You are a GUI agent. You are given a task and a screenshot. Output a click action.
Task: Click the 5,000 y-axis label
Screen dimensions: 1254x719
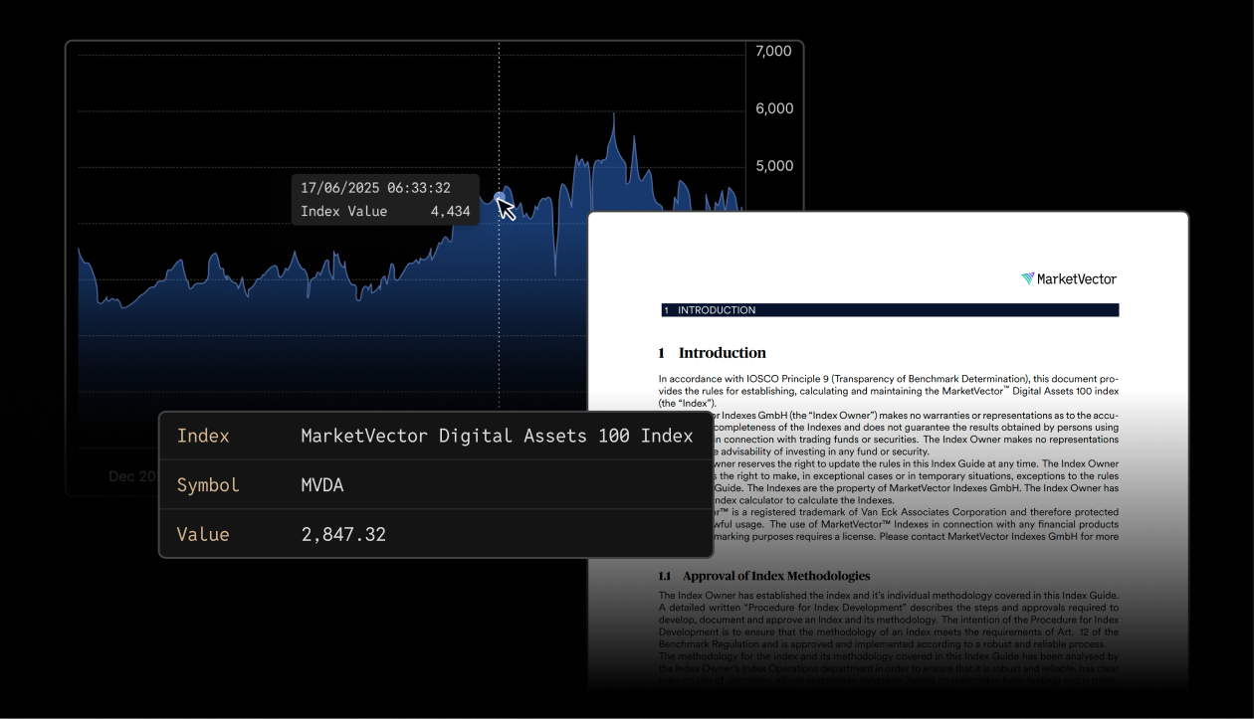coord(774,166)
